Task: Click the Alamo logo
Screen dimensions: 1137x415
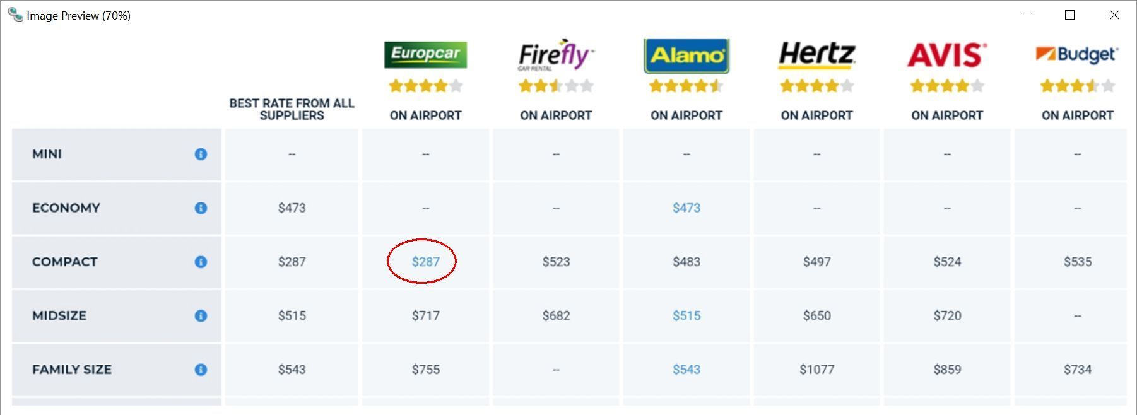Action: (686, 56)
